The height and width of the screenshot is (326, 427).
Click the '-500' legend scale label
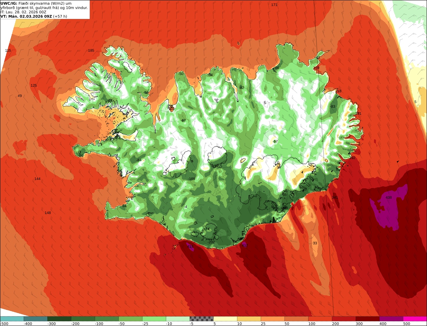tap(4, 324)
